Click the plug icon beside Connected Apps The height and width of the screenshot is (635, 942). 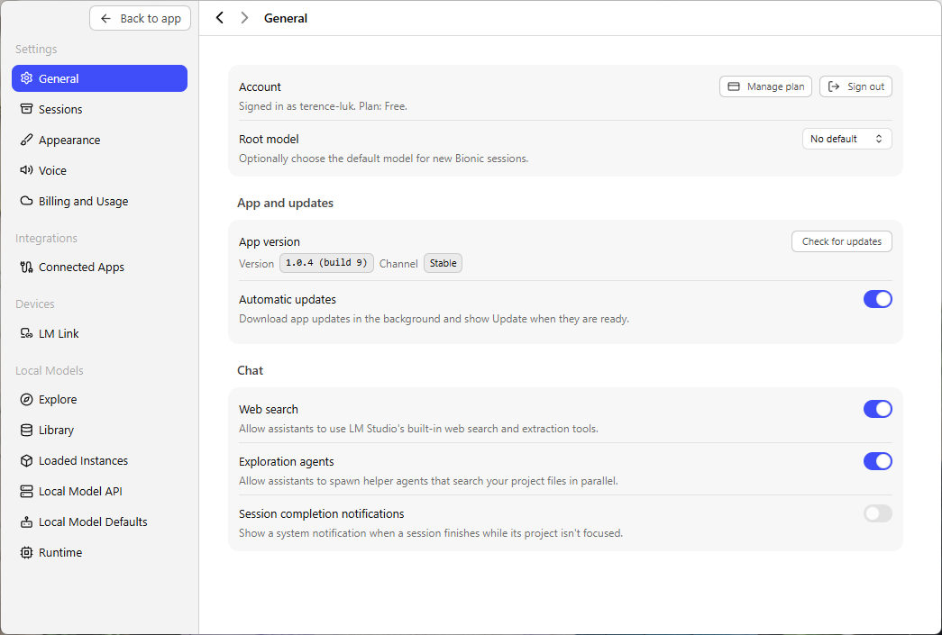[26, 267]
